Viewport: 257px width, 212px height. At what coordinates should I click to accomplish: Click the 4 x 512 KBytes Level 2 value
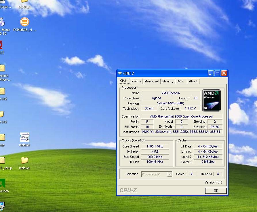[208, 157]
